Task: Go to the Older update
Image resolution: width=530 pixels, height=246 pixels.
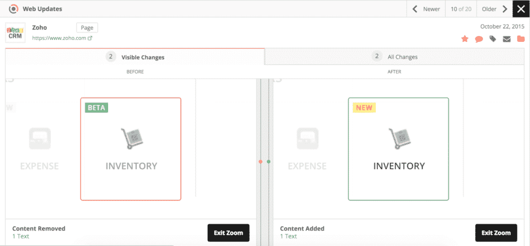Action: pos(494,9)
